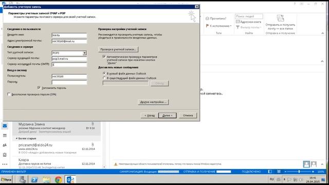Click Chrome icon in taskbar
Viewport: 329px width, 185px height.
point(58,180)
